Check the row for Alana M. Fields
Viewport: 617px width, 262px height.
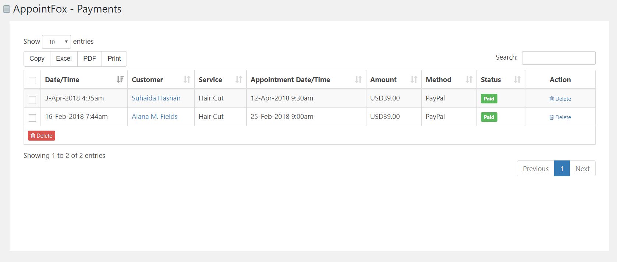pos(32,118)
